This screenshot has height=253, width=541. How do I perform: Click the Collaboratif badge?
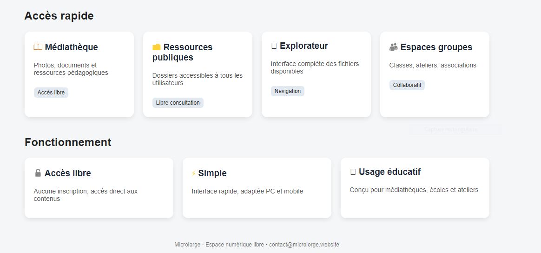click(407, 85)
